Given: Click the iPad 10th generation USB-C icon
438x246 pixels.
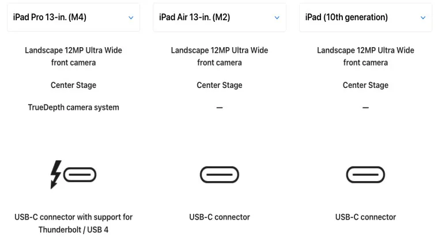Looking at the screenshot, I should 365,174.
